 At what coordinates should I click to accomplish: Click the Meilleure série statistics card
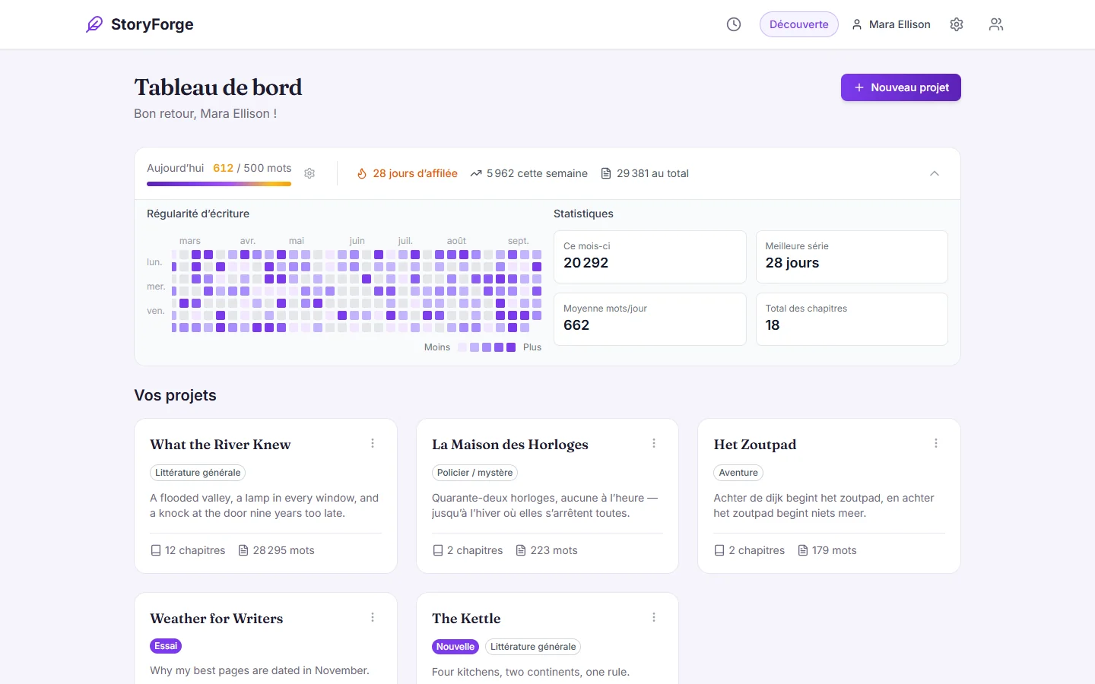point(852,257)
